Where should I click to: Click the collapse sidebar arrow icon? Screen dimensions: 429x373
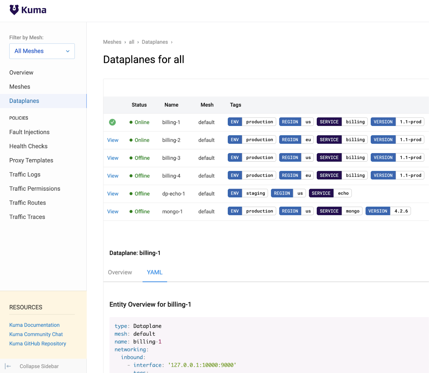(x=8, y=366)
